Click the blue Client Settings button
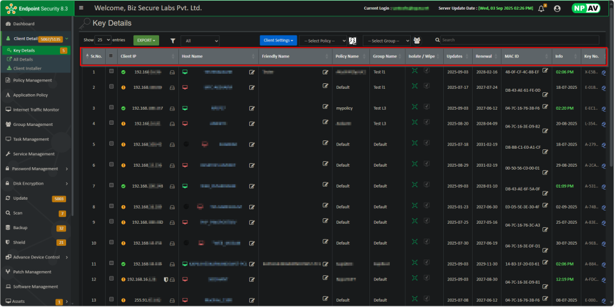The width and height of the screenshot is (615, 307). tap(278, 40)
